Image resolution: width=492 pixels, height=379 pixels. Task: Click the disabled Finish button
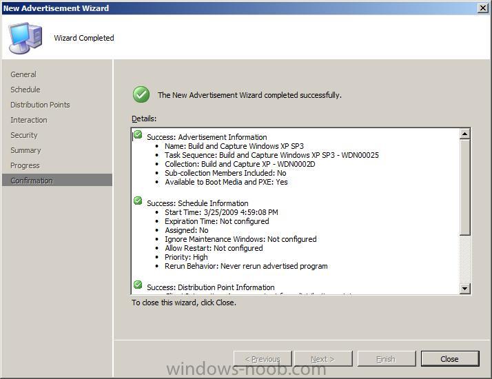(387, 358)
